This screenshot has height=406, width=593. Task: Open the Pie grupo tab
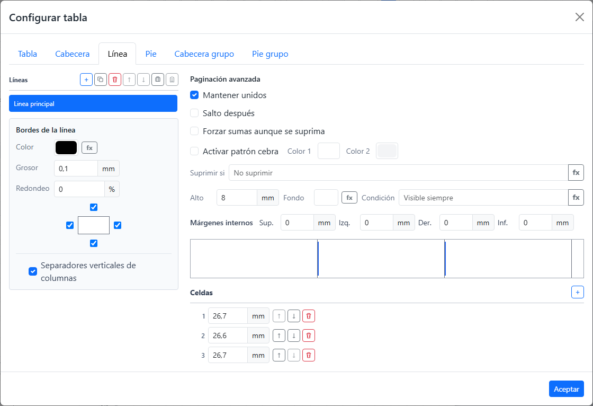point(270,54)
